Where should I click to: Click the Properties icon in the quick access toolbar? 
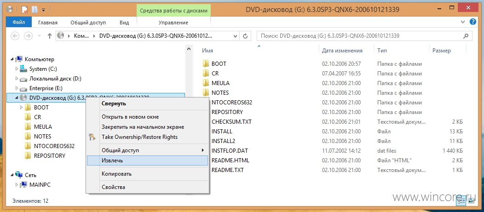coord(25,10)
